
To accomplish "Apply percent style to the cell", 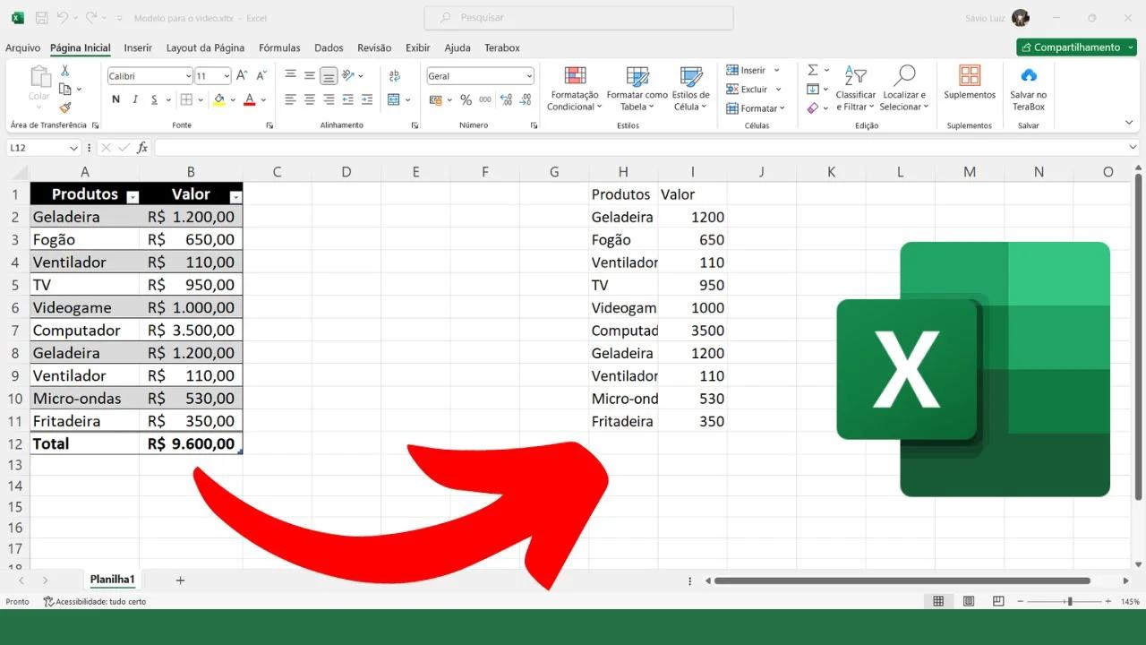I will coord(466,100).
